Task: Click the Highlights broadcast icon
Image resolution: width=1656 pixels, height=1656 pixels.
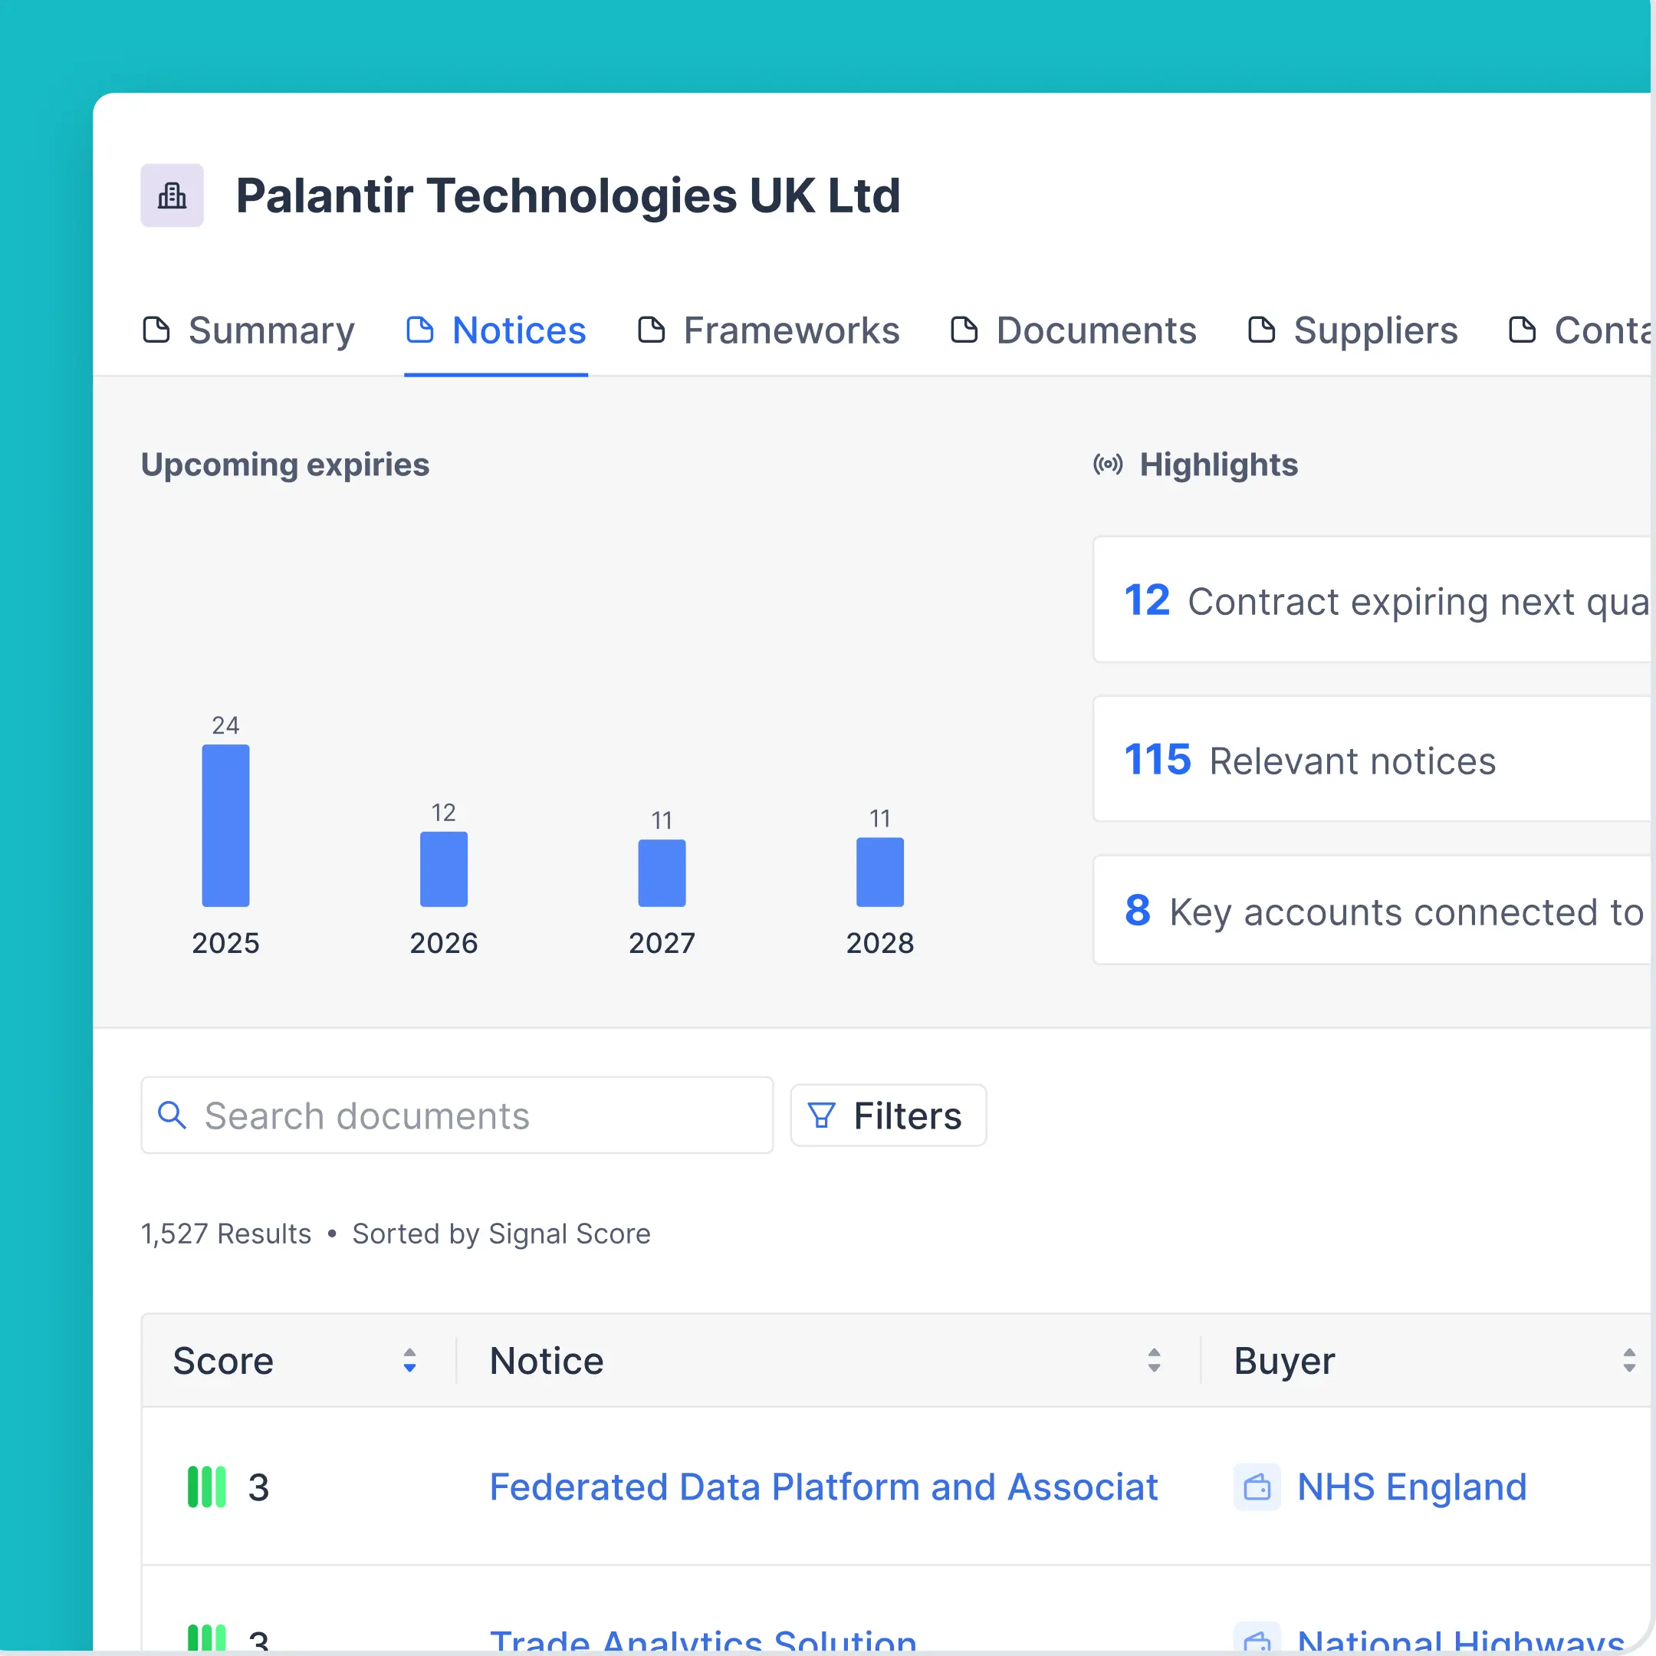Action: click(x=1107, y=465)
